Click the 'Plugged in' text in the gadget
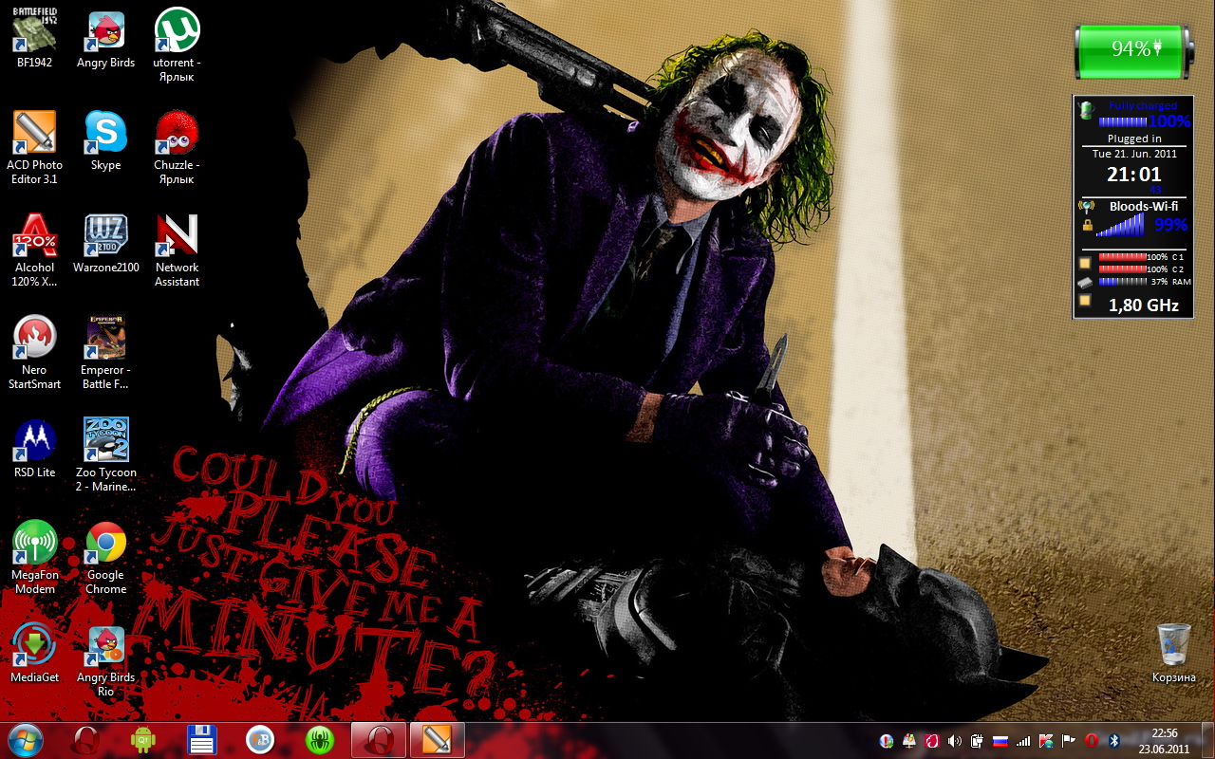This screenshot has height=759, width=1215. pyautogui.click(x=1134, y=139)
